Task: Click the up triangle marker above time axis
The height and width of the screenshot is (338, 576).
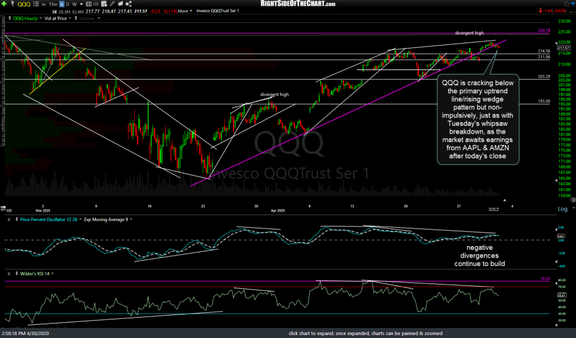Action: click(x=505, y=200)
